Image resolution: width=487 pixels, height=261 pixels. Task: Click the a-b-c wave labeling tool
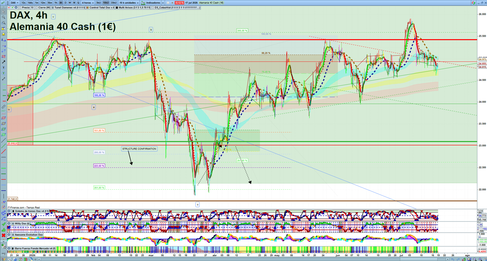(x=4, y=219)
